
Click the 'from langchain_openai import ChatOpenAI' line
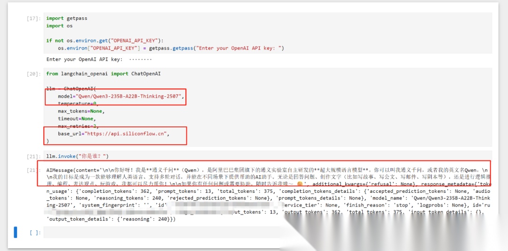103,74
